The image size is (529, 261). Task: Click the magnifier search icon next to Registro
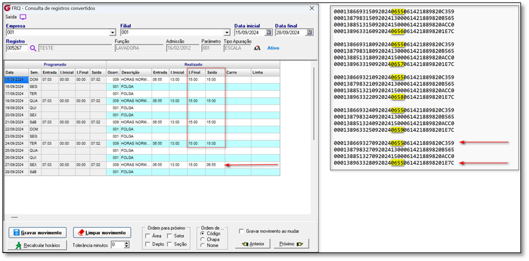click(x=33, y=48)
